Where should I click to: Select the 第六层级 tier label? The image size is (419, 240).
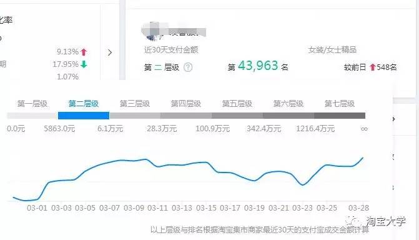pos(288,104)
